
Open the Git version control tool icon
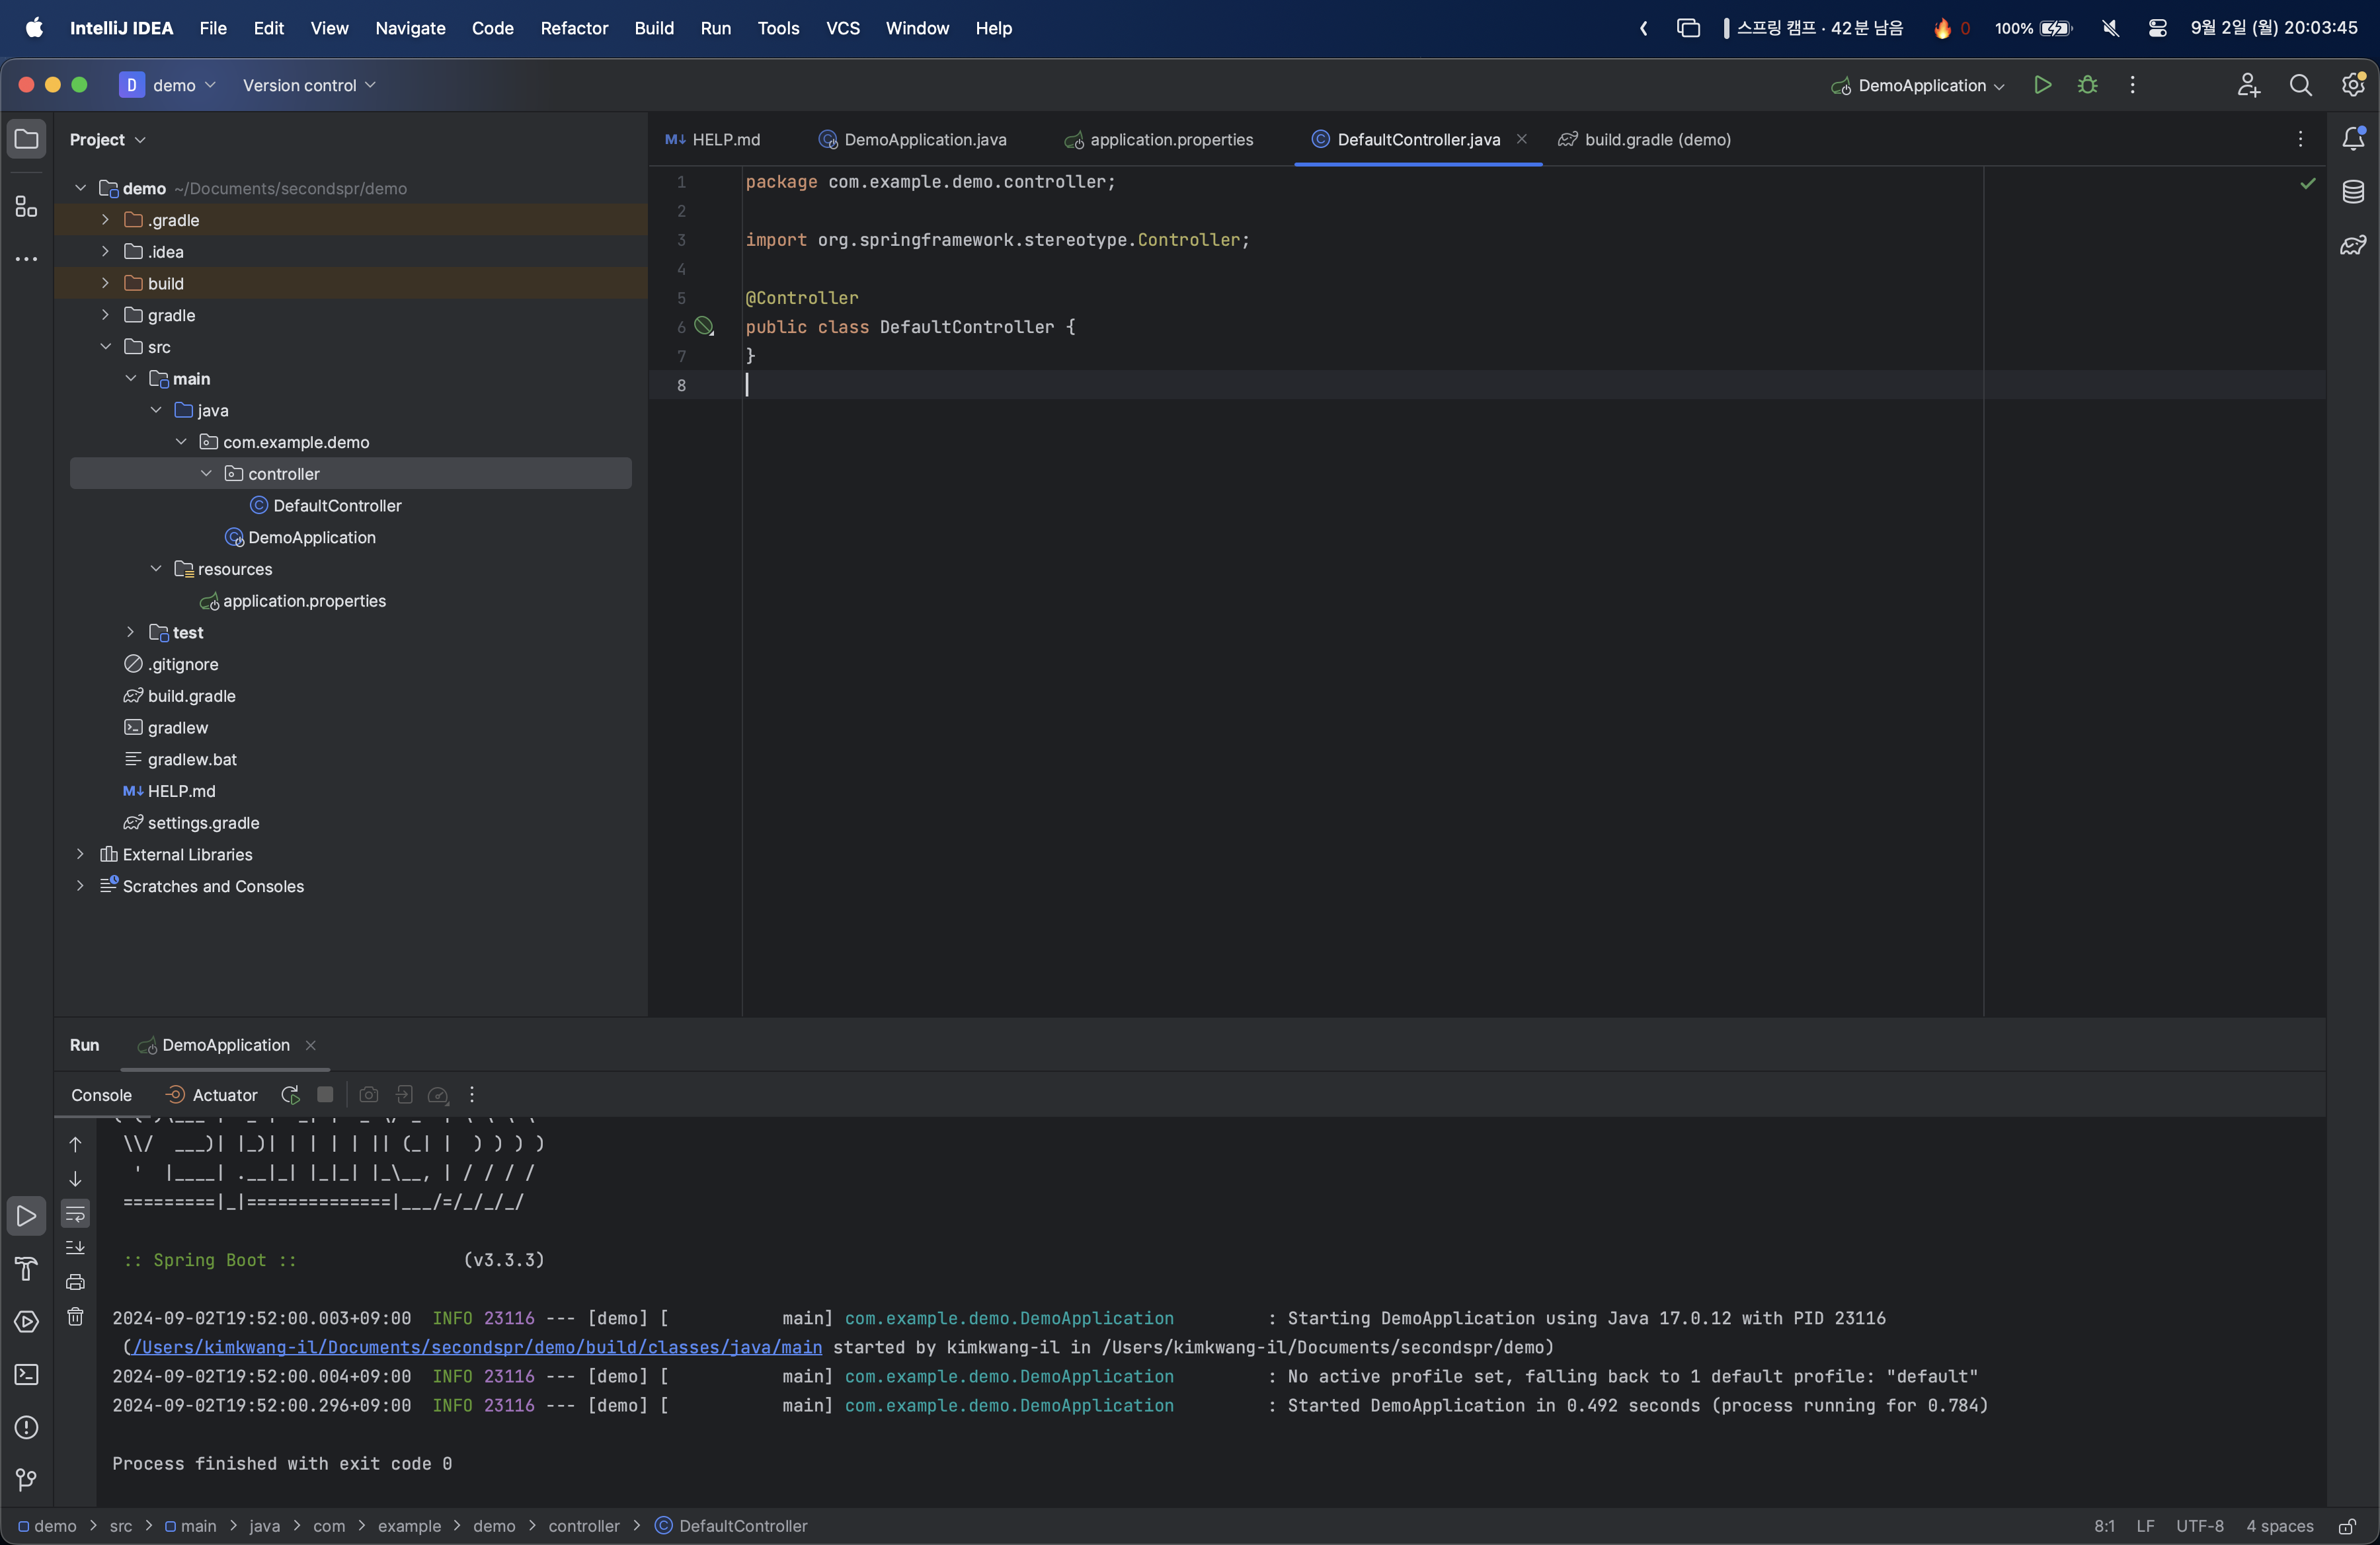(x=26, y=1479)
